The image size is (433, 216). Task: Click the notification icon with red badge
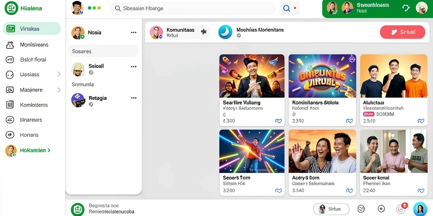point(401,208)
